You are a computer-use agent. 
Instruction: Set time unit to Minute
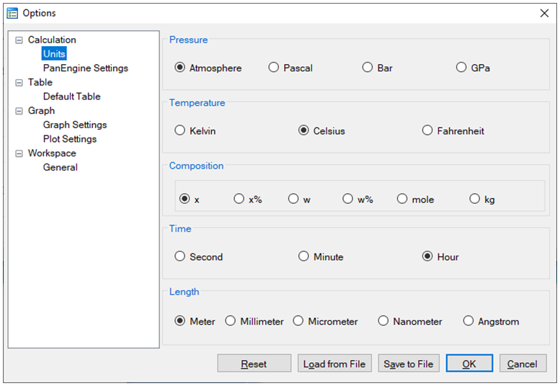click(x=304, y=257)
